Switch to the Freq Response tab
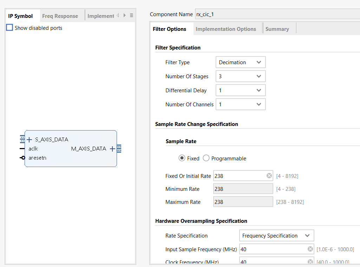The width and height of the screenshot is (360, 267). click(60, 16)
